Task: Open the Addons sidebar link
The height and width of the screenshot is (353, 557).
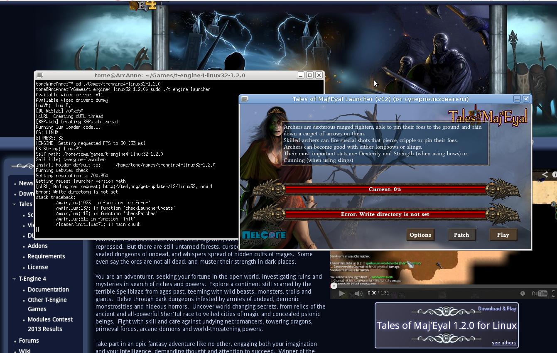Action: click(38, 246)
